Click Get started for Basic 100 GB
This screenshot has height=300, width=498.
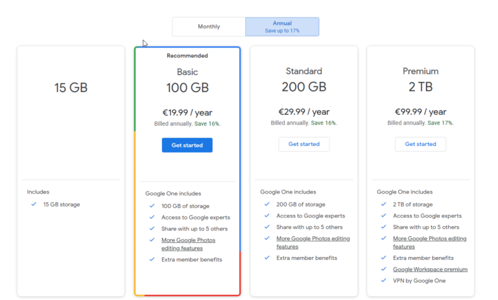pos(187,145)
